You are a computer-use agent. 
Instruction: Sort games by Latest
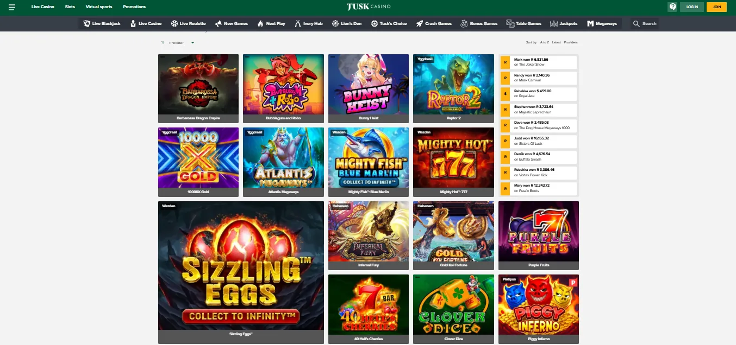coord(556,42)
